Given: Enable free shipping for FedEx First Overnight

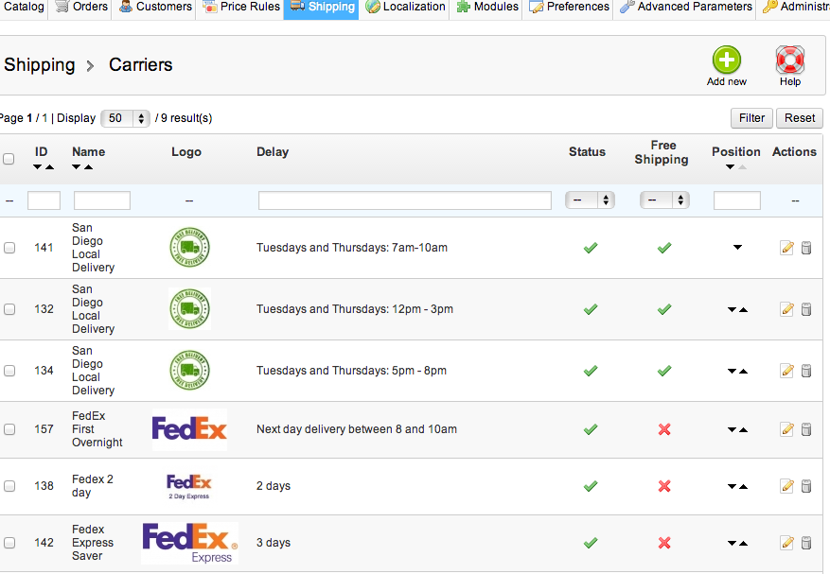Looking at the screenshot, I should 664,429.
